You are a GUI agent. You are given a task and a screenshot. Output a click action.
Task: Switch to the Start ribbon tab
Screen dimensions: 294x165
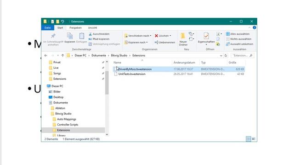[x=60, y=27]
